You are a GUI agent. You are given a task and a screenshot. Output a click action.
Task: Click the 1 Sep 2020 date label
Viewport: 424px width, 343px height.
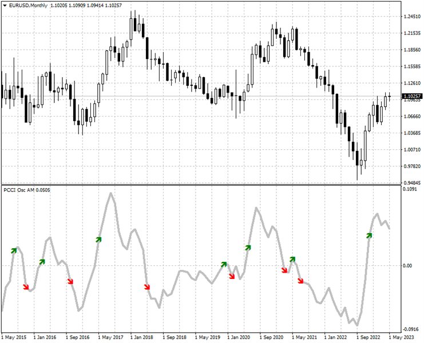271,337
